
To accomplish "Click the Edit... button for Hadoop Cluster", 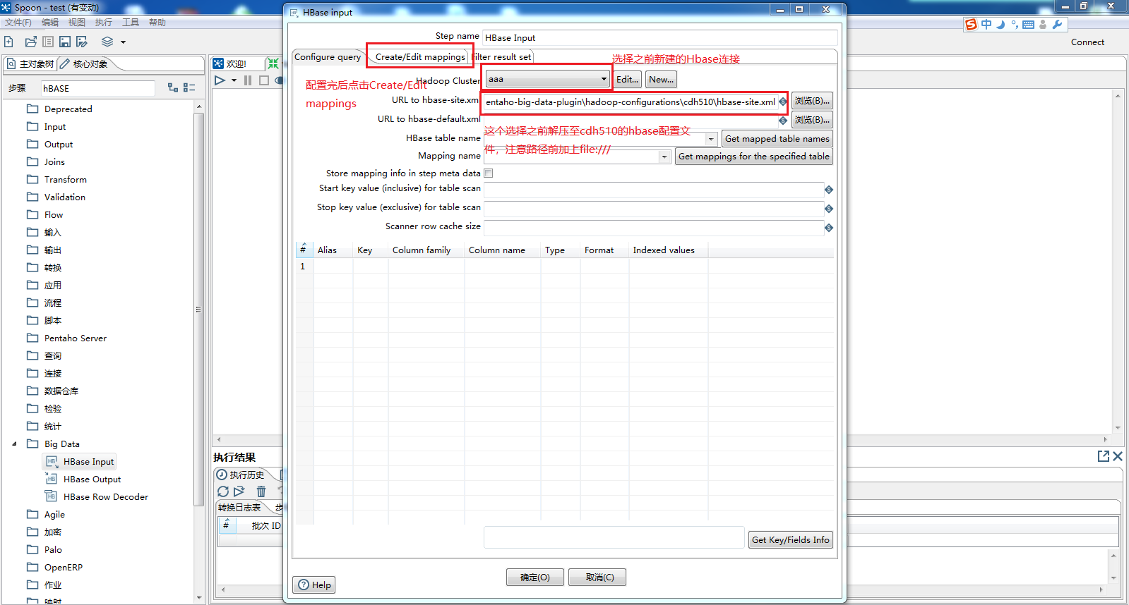I will pos(627,80).
